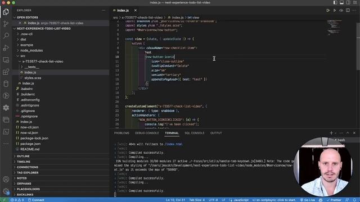Click Prettier in the status bar
Viewport: 360px width, 202px height.
click(334, 200)
